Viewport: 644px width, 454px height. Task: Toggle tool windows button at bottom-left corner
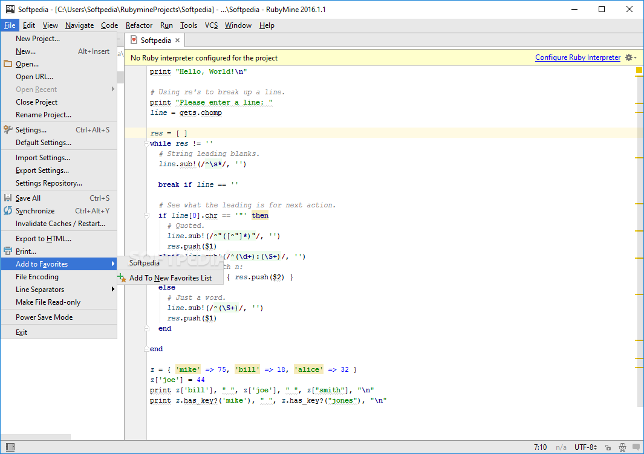(x=10, y=447)
